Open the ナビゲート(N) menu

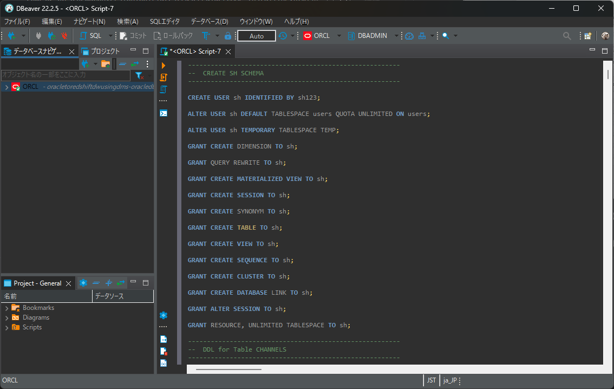click(89, 22)
